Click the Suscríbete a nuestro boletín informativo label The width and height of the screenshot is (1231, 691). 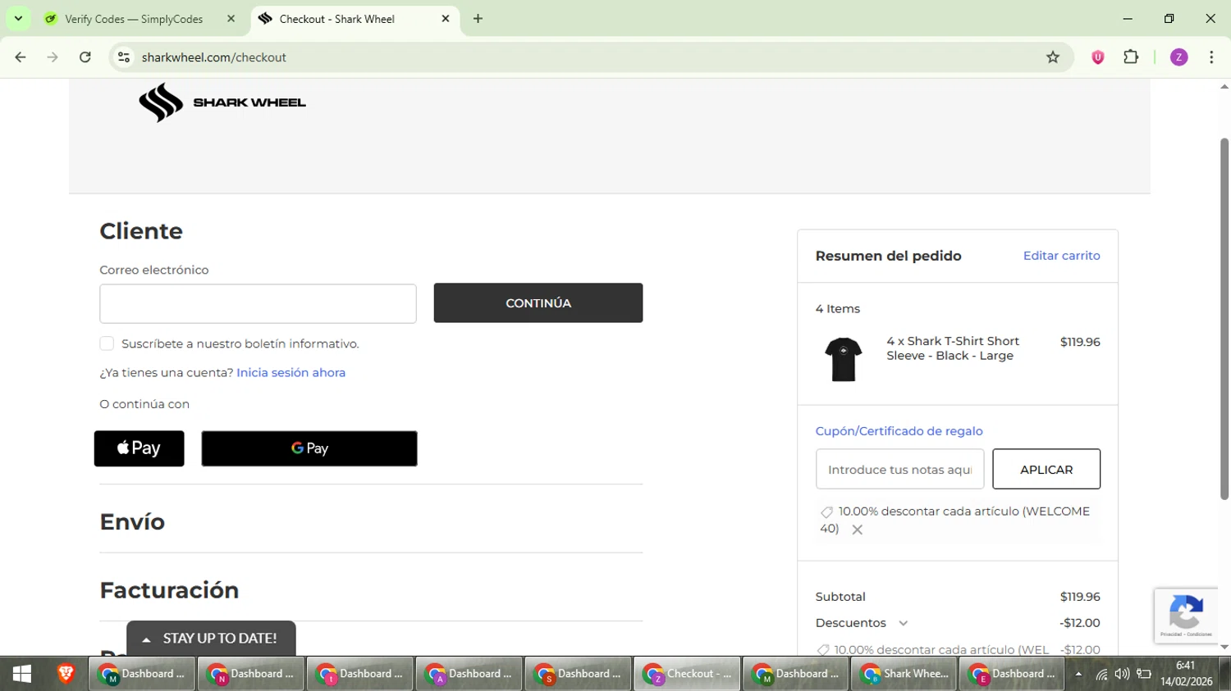[240, 344]
